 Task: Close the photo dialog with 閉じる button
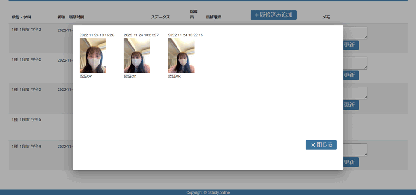pos(321,145)
